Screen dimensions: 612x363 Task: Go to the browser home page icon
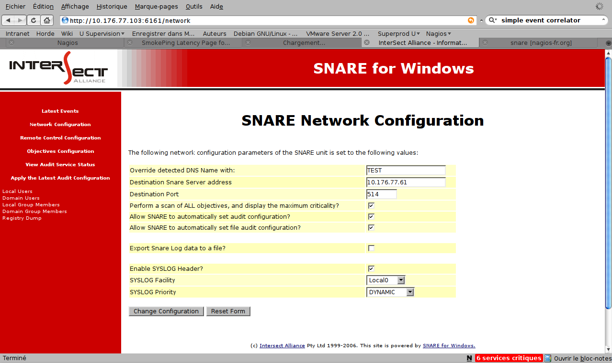click(46, 20)
